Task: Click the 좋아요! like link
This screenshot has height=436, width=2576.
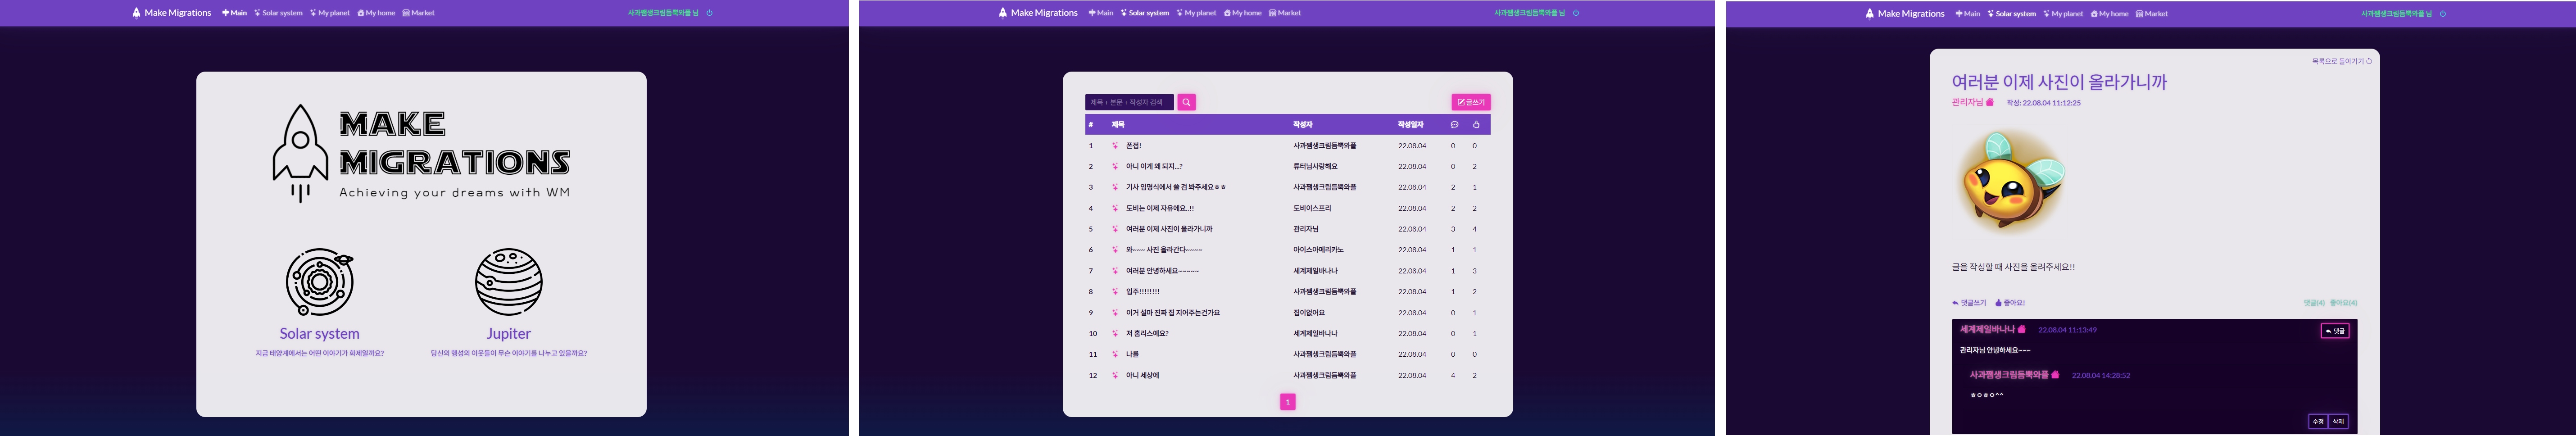Action: pyautogui.click(x=2010, y=303)
